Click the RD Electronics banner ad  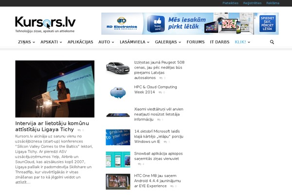click(x=190, y=24)
